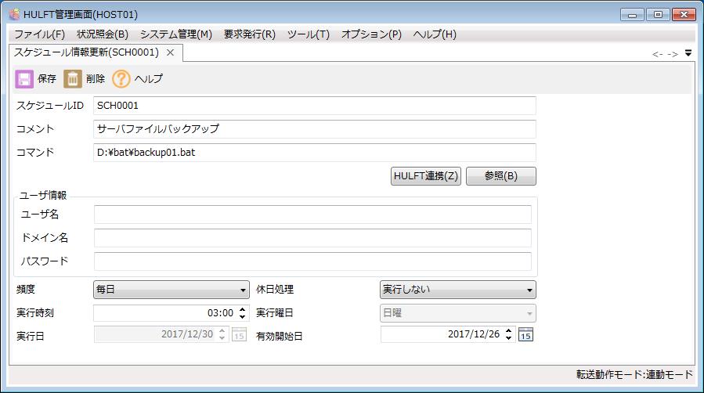Click the ヘルプ label in the toolbar
704x393 pixels.
tap(149, 79)
